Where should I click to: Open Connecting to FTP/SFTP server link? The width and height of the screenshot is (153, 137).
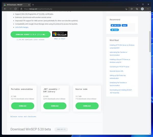click(119, 67)
